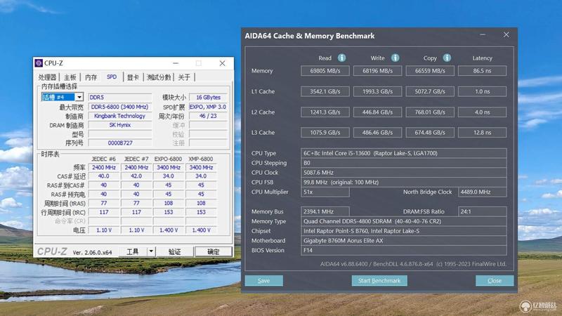562x316 pixels.
Task: Click the CPU-Z app icon in title bar
Action: click(39, 63)
